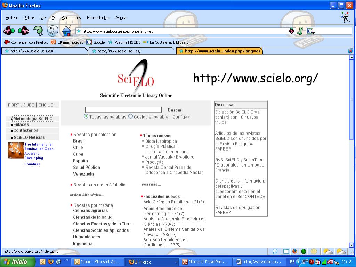Open the Metodología SciELO link
356x267 pixels.
click(33, 119)
